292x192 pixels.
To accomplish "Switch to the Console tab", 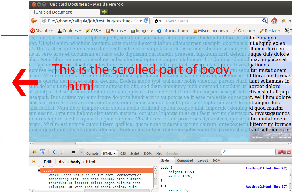I will 92,153.
